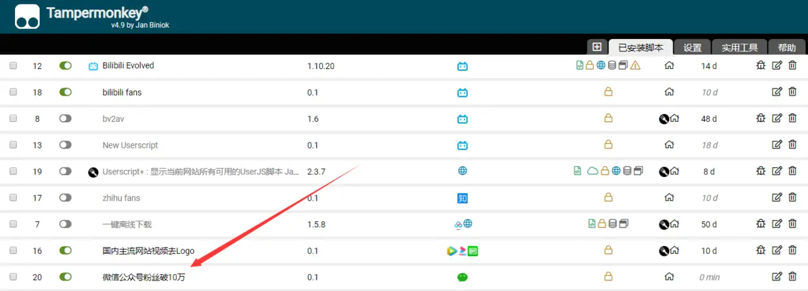Edit the Bilibili Evolved script
This screenshot has height=291, width=808.
click(x=777, y=65)
